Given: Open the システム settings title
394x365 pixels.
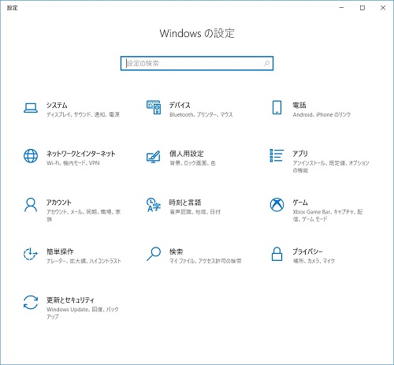Looking at the screenshot, I should tap(57, 105).
